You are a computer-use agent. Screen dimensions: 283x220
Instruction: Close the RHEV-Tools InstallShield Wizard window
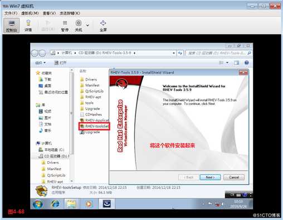tap(243, 73)
